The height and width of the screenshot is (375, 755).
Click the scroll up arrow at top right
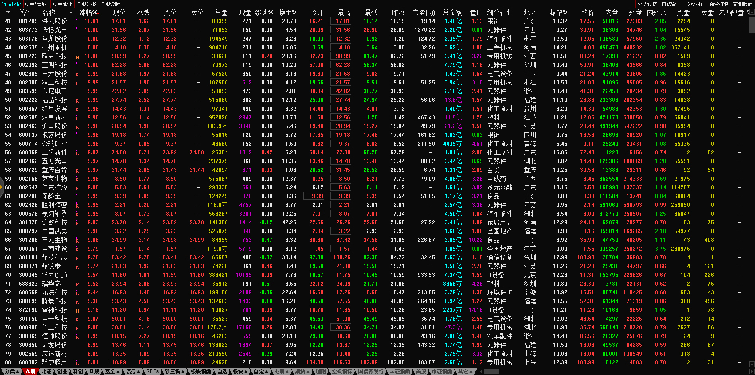pos(752,13)
